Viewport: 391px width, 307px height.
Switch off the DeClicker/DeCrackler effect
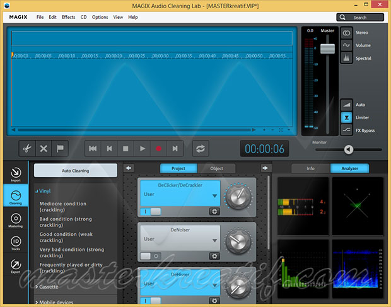(x=151, y=212)
